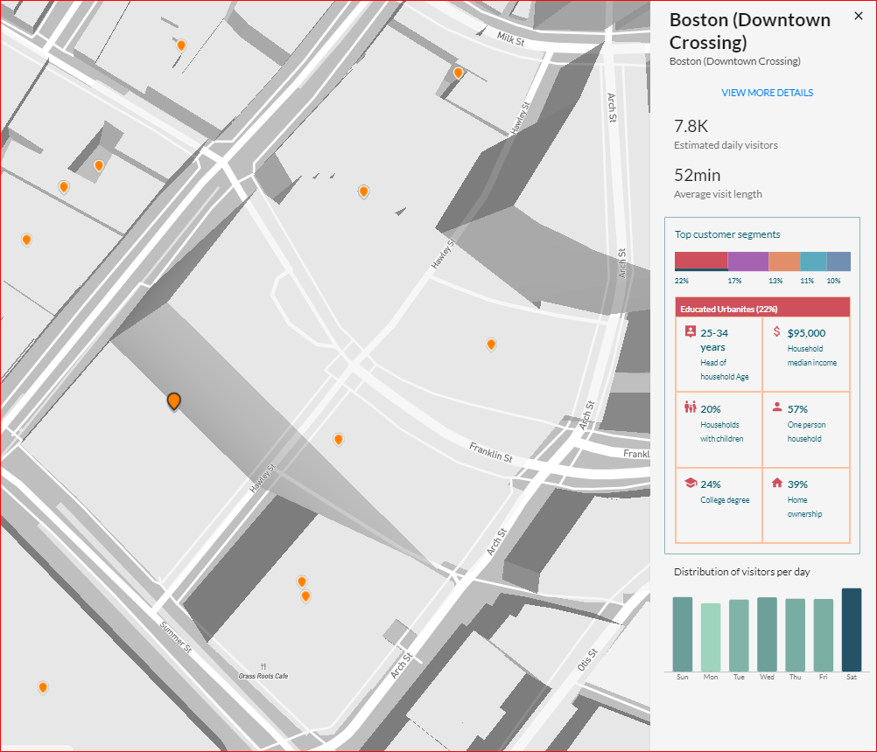Click the home ownership house icon
This screenshot has width=877, height=752.
(776, 483)
